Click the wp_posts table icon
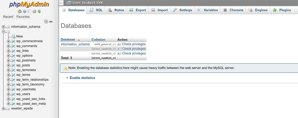 (13, 65)
